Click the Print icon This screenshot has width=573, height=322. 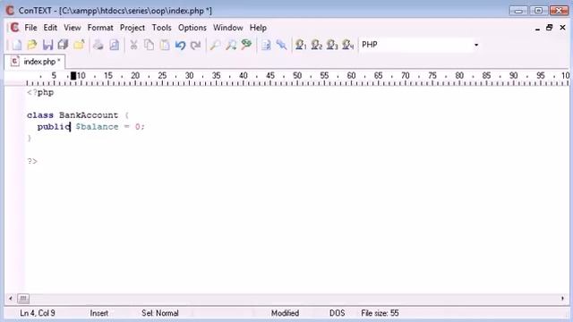tap(98, 45)
